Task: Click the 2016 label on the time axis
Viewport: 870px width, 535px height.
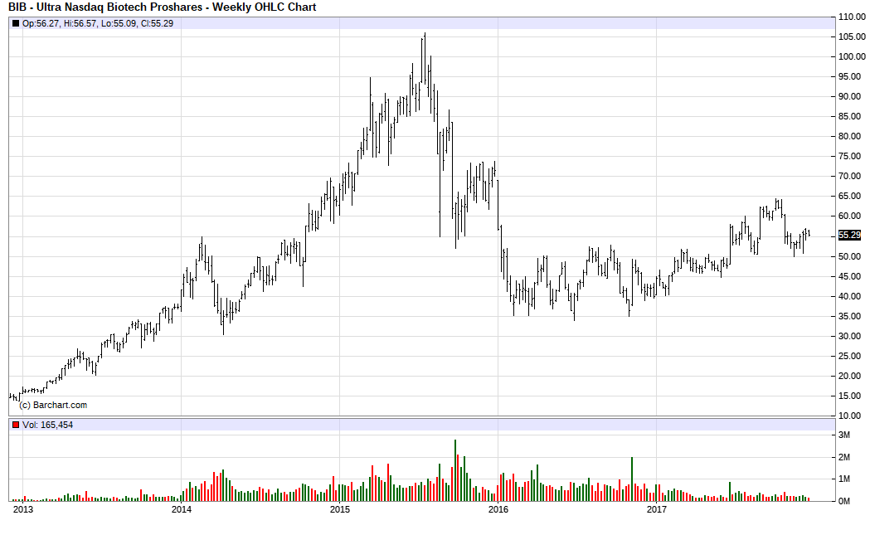Action: coord(498,509)
